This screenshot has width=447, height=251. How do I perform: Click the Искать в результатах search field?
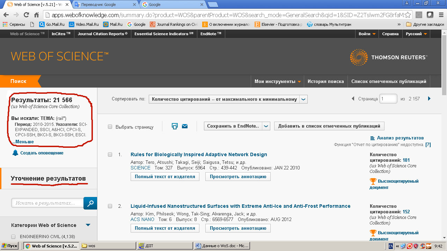pyautogui.click(x=47, y=203)
